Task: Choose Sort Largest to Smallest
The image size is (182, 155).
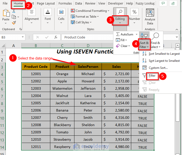Action: (x=161, y=61)
